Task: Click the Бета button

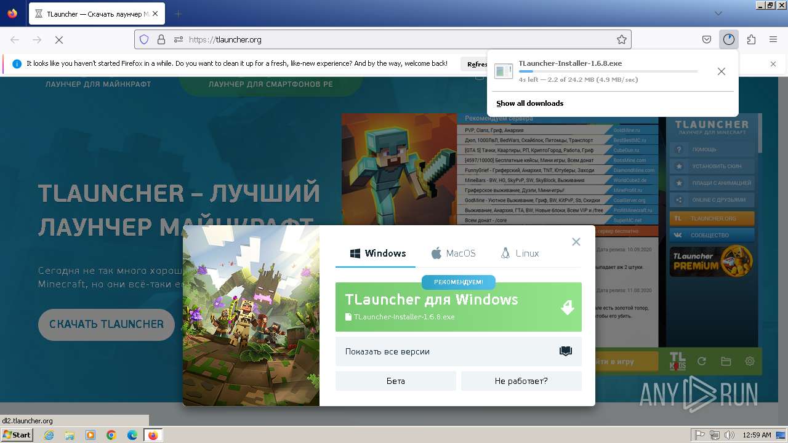Action: 396,381
